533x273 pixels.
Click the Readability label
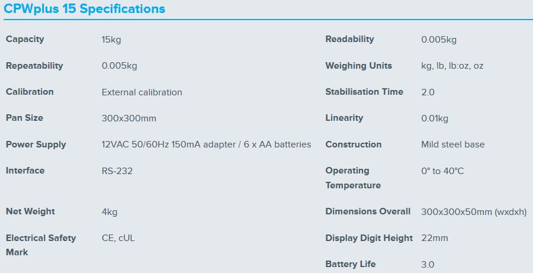349,39
